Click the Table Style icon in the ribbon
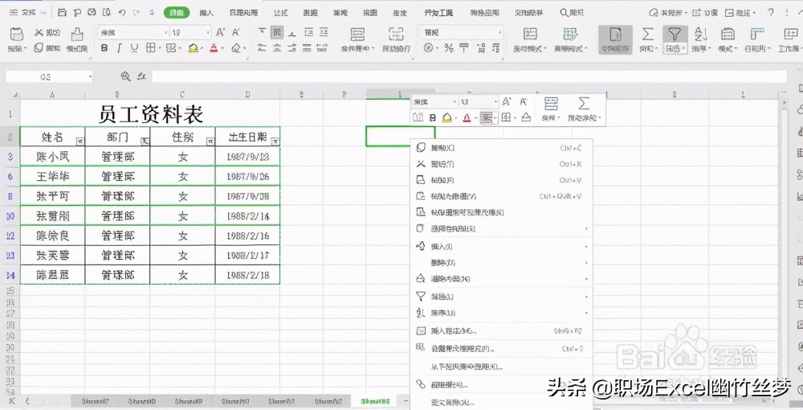The image size is (803, 410). [570, 35]
